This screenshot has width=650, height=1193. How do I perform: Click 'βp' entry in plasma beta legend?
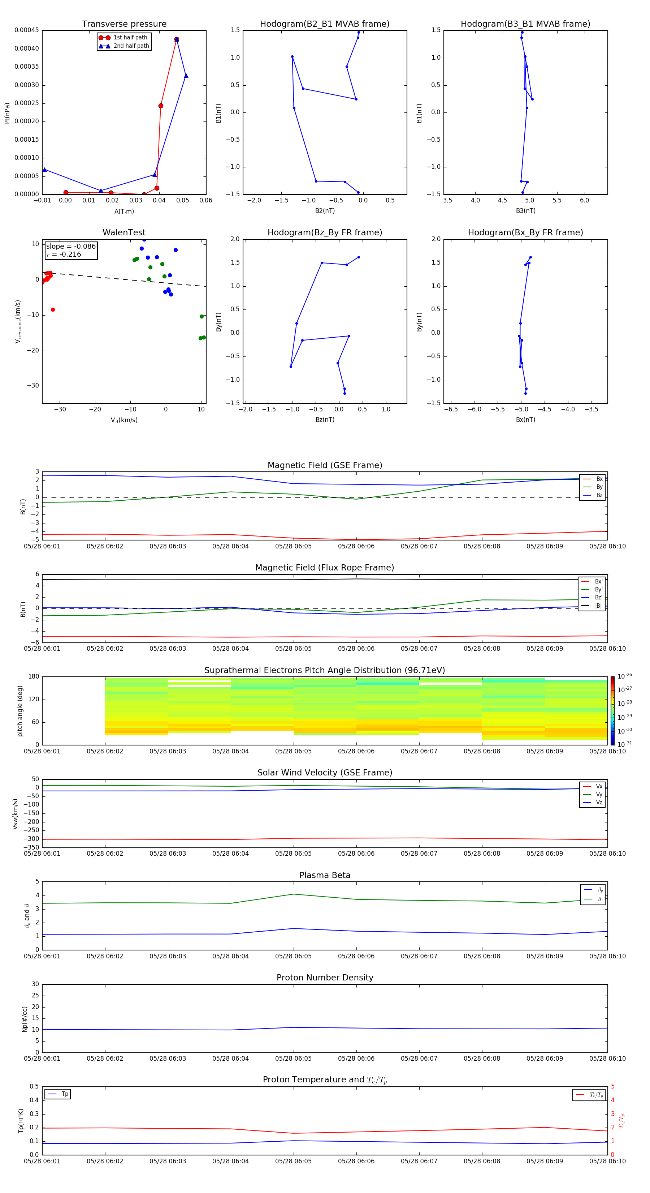pos(594,890)
